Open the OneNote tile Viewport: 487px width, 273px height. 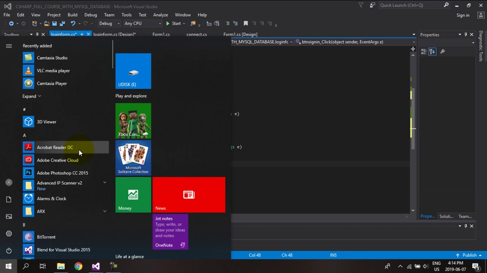(170, 232)
